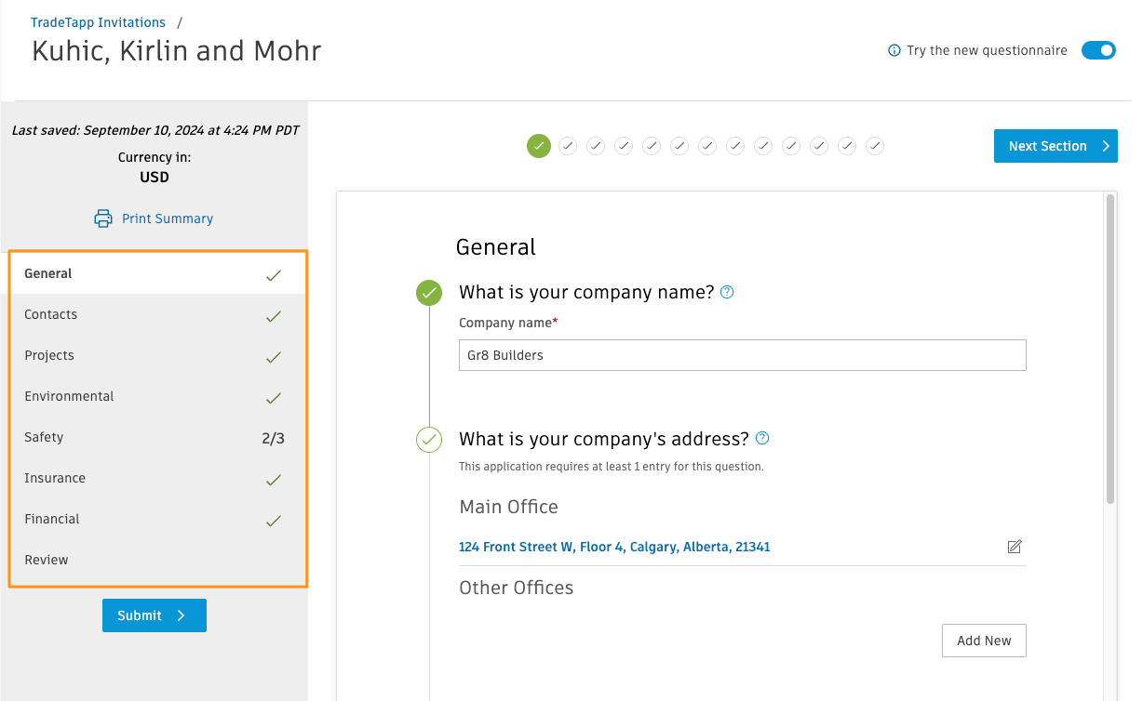Viewport: 1143px width, 701px height.
Task: Click the last step circle in the progress row
Action: pos(875,146)
